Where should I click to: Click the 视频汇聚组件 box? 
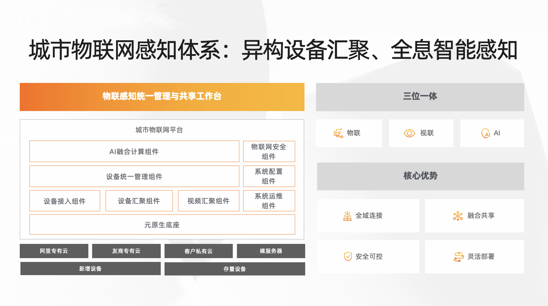tap(209, 201)
